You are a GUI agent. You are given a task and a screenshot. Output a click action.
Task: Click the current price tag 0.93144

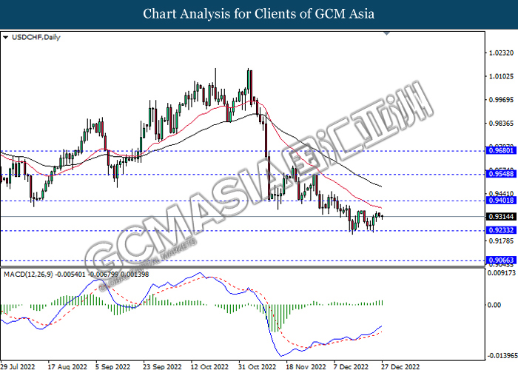tap(501, 217)
